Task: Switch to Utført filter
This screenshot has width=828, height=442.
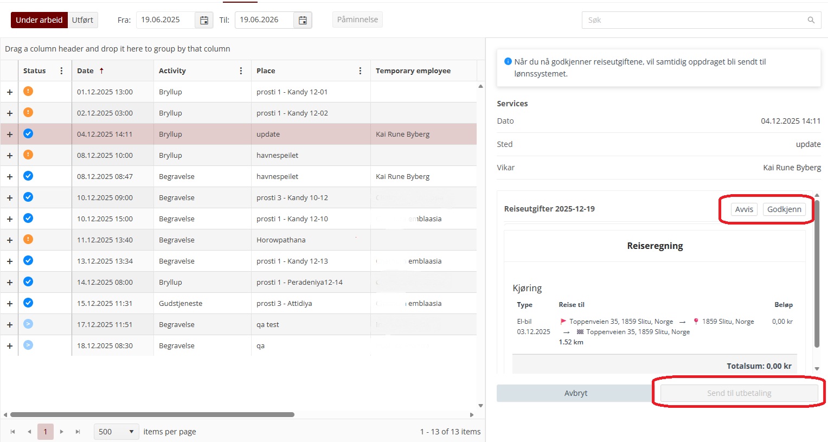Action: coord(82,20)
